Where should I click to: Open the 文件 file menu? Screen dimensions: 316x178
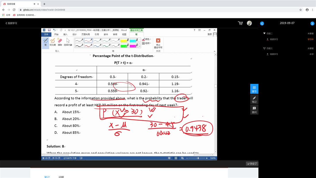point(46,35)
